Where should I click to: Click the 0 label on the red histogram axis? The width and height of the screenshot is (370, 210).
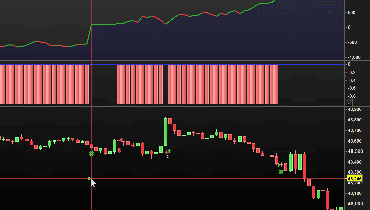coord(349,64)
